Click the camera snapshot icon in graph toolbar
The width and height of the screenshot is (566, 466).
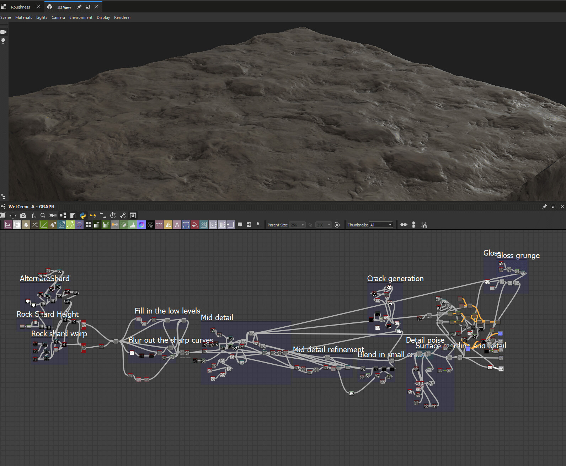23,215
